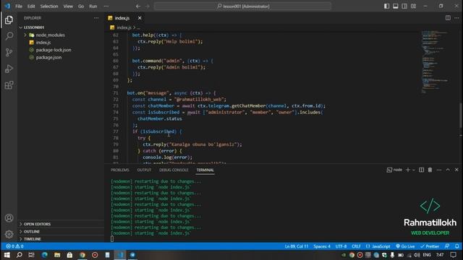Open the Search view in activity bar

click(x=9, y=36)
